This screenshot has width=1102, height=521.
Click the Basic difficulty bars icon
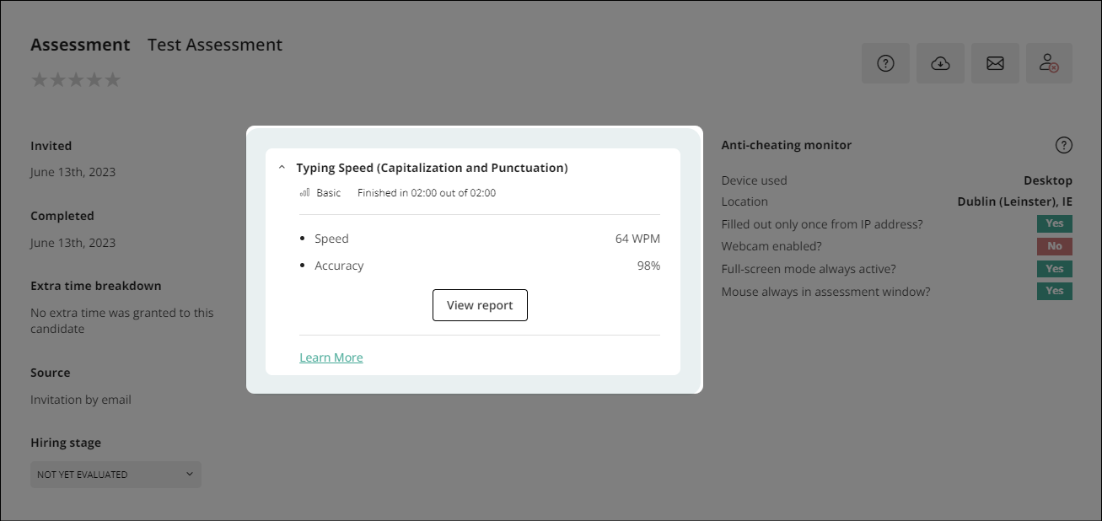[304, 192]
